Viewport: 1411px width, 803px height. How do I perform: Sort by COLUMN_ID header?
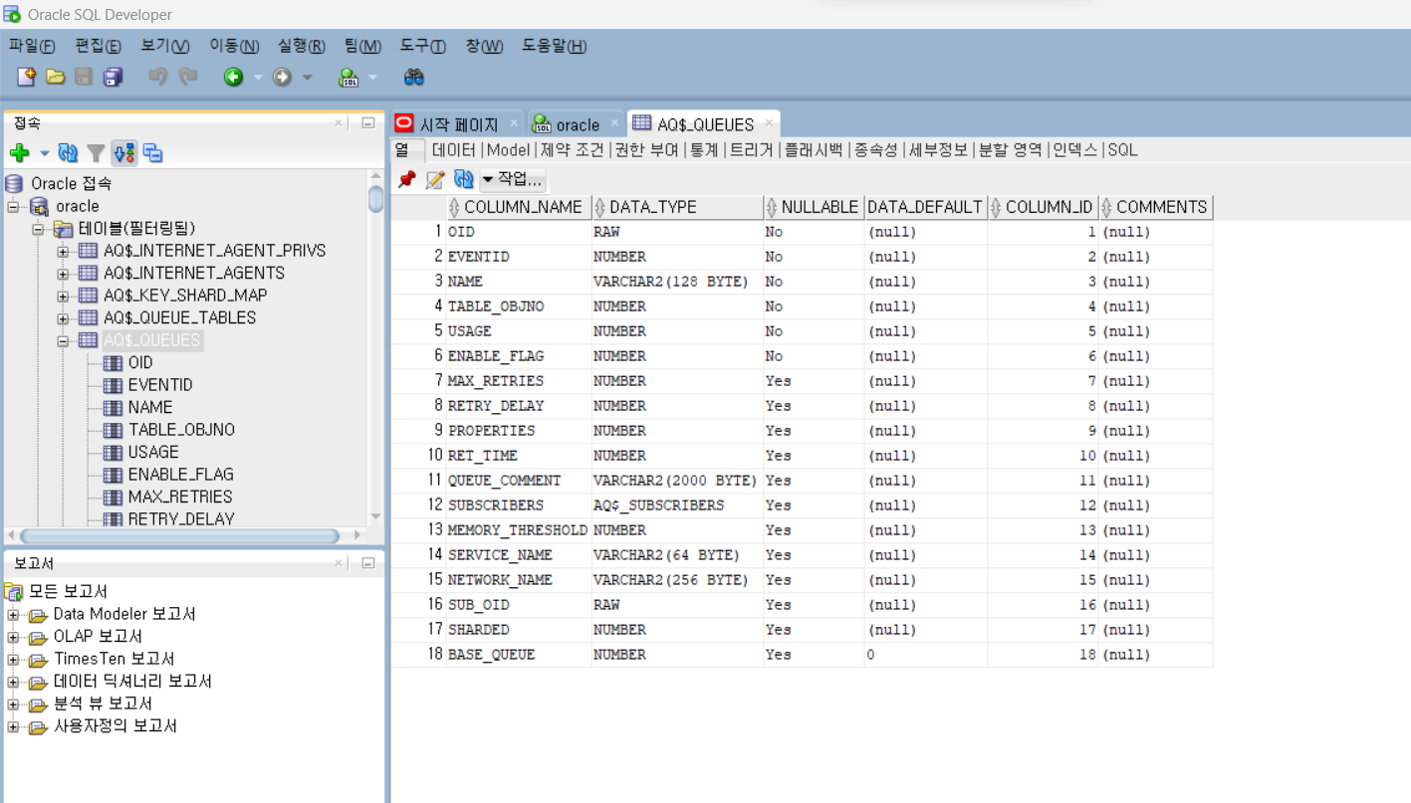point(1043,207)
